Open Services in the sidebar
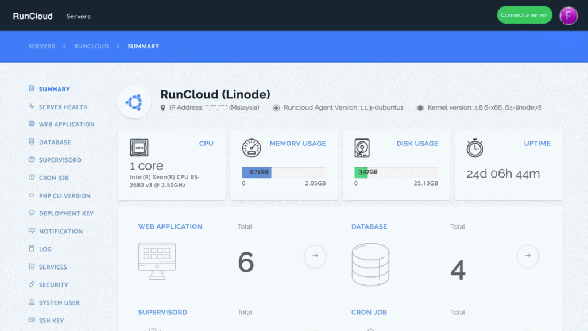588x331 pixels. (x=53, y=267)
